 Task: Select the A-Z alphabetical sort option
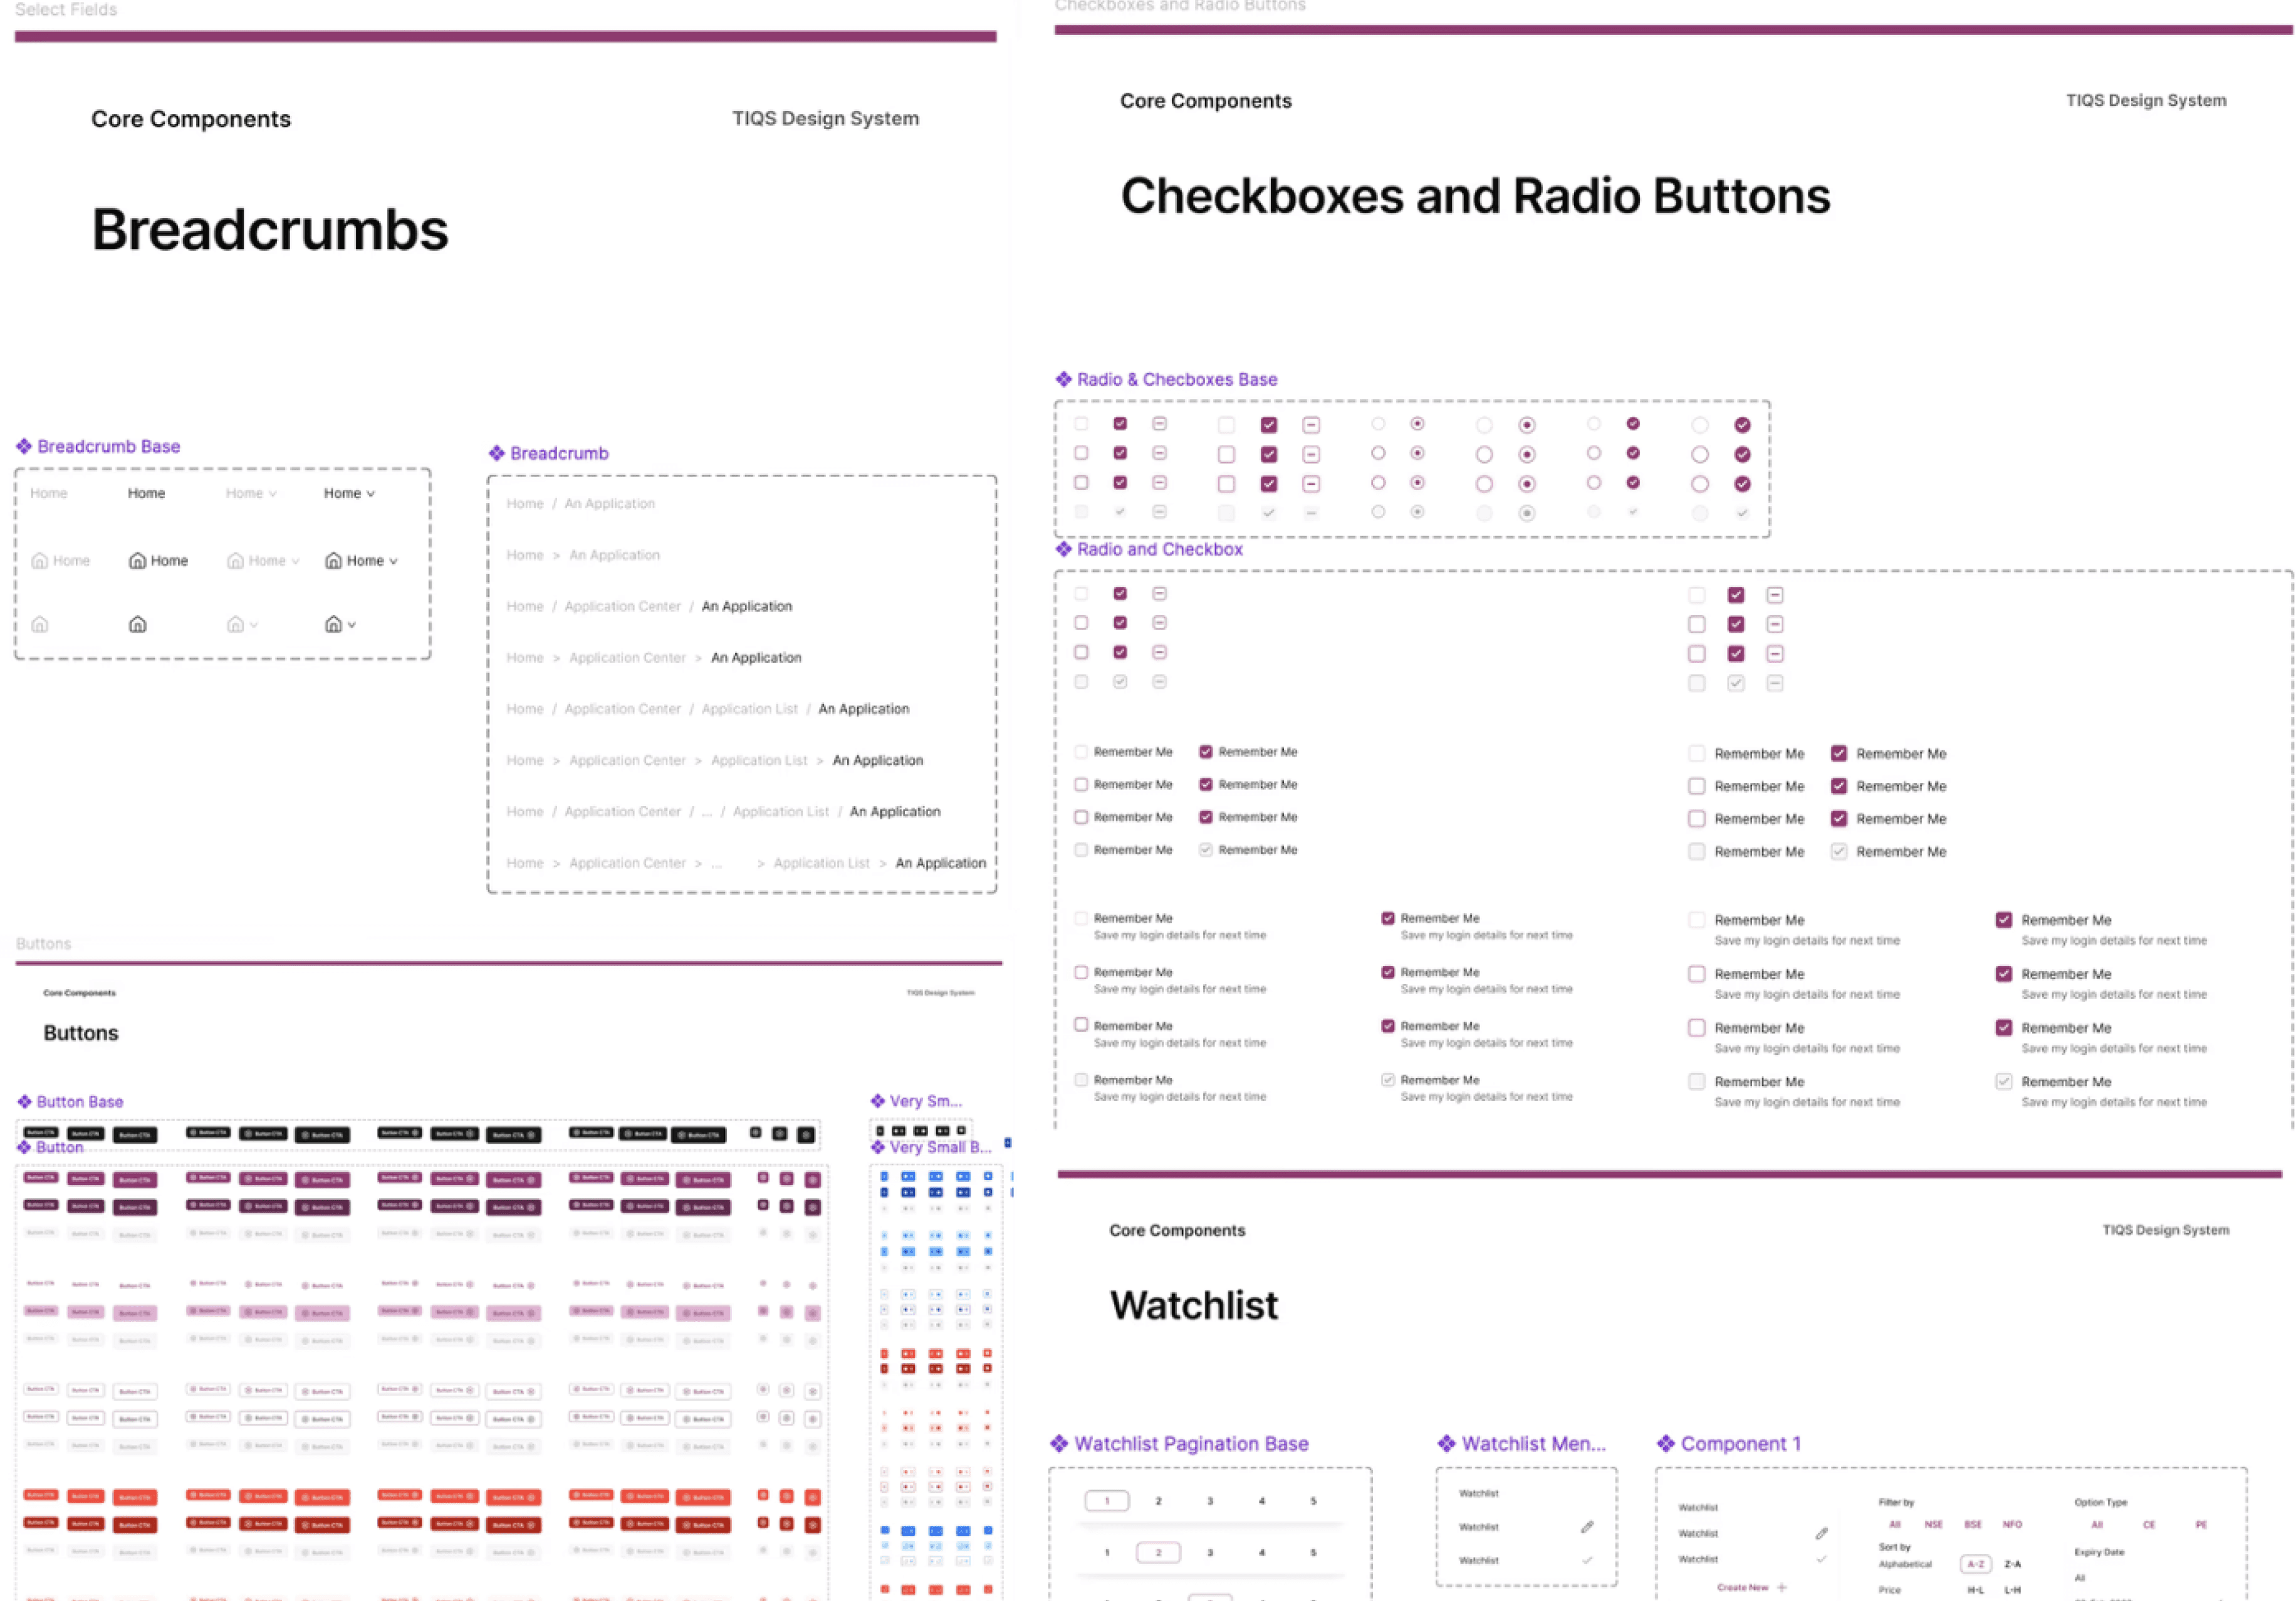(x=1975, y=1564)
